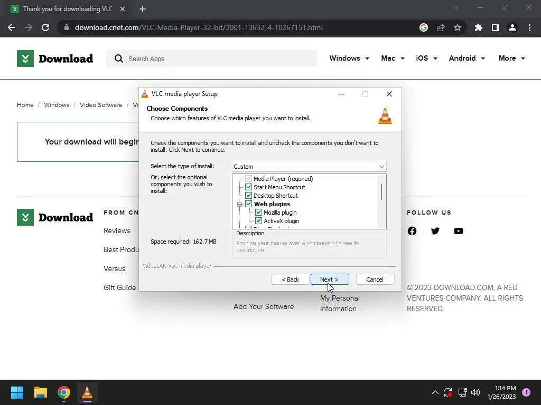The height and width of the screenshot is (405, 541).
Task: Open the Google account icon in the address bar
Action: tap(424, 27)
